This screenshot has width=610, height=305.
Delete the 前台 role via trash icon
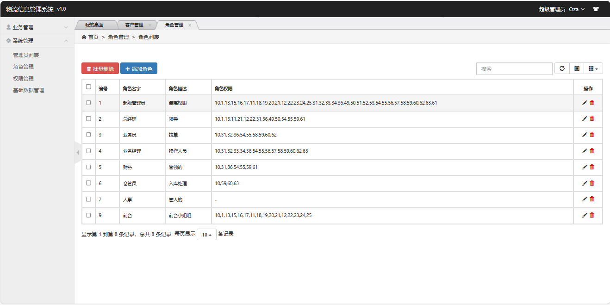click(x=592, y=215)
